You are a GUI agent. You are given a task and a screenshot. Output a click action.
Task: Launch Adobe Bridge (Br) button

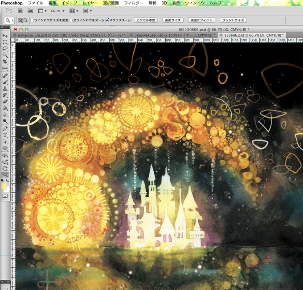click(20, 11)
